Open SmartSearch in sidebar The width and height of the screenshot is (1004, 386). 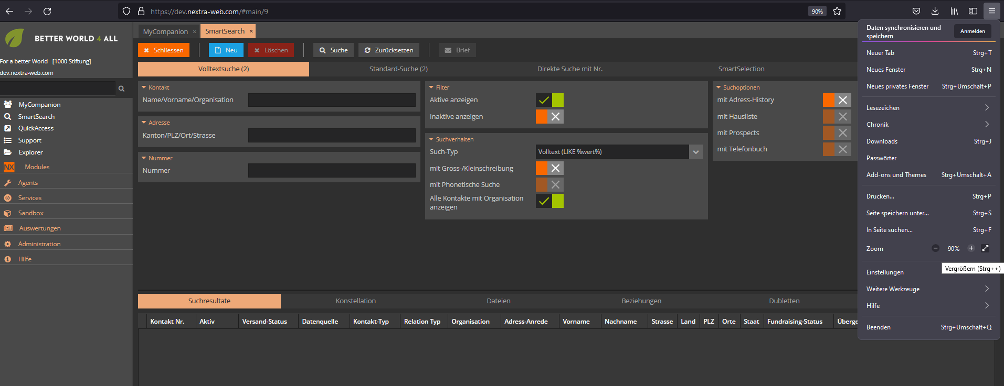pos(36,117)
